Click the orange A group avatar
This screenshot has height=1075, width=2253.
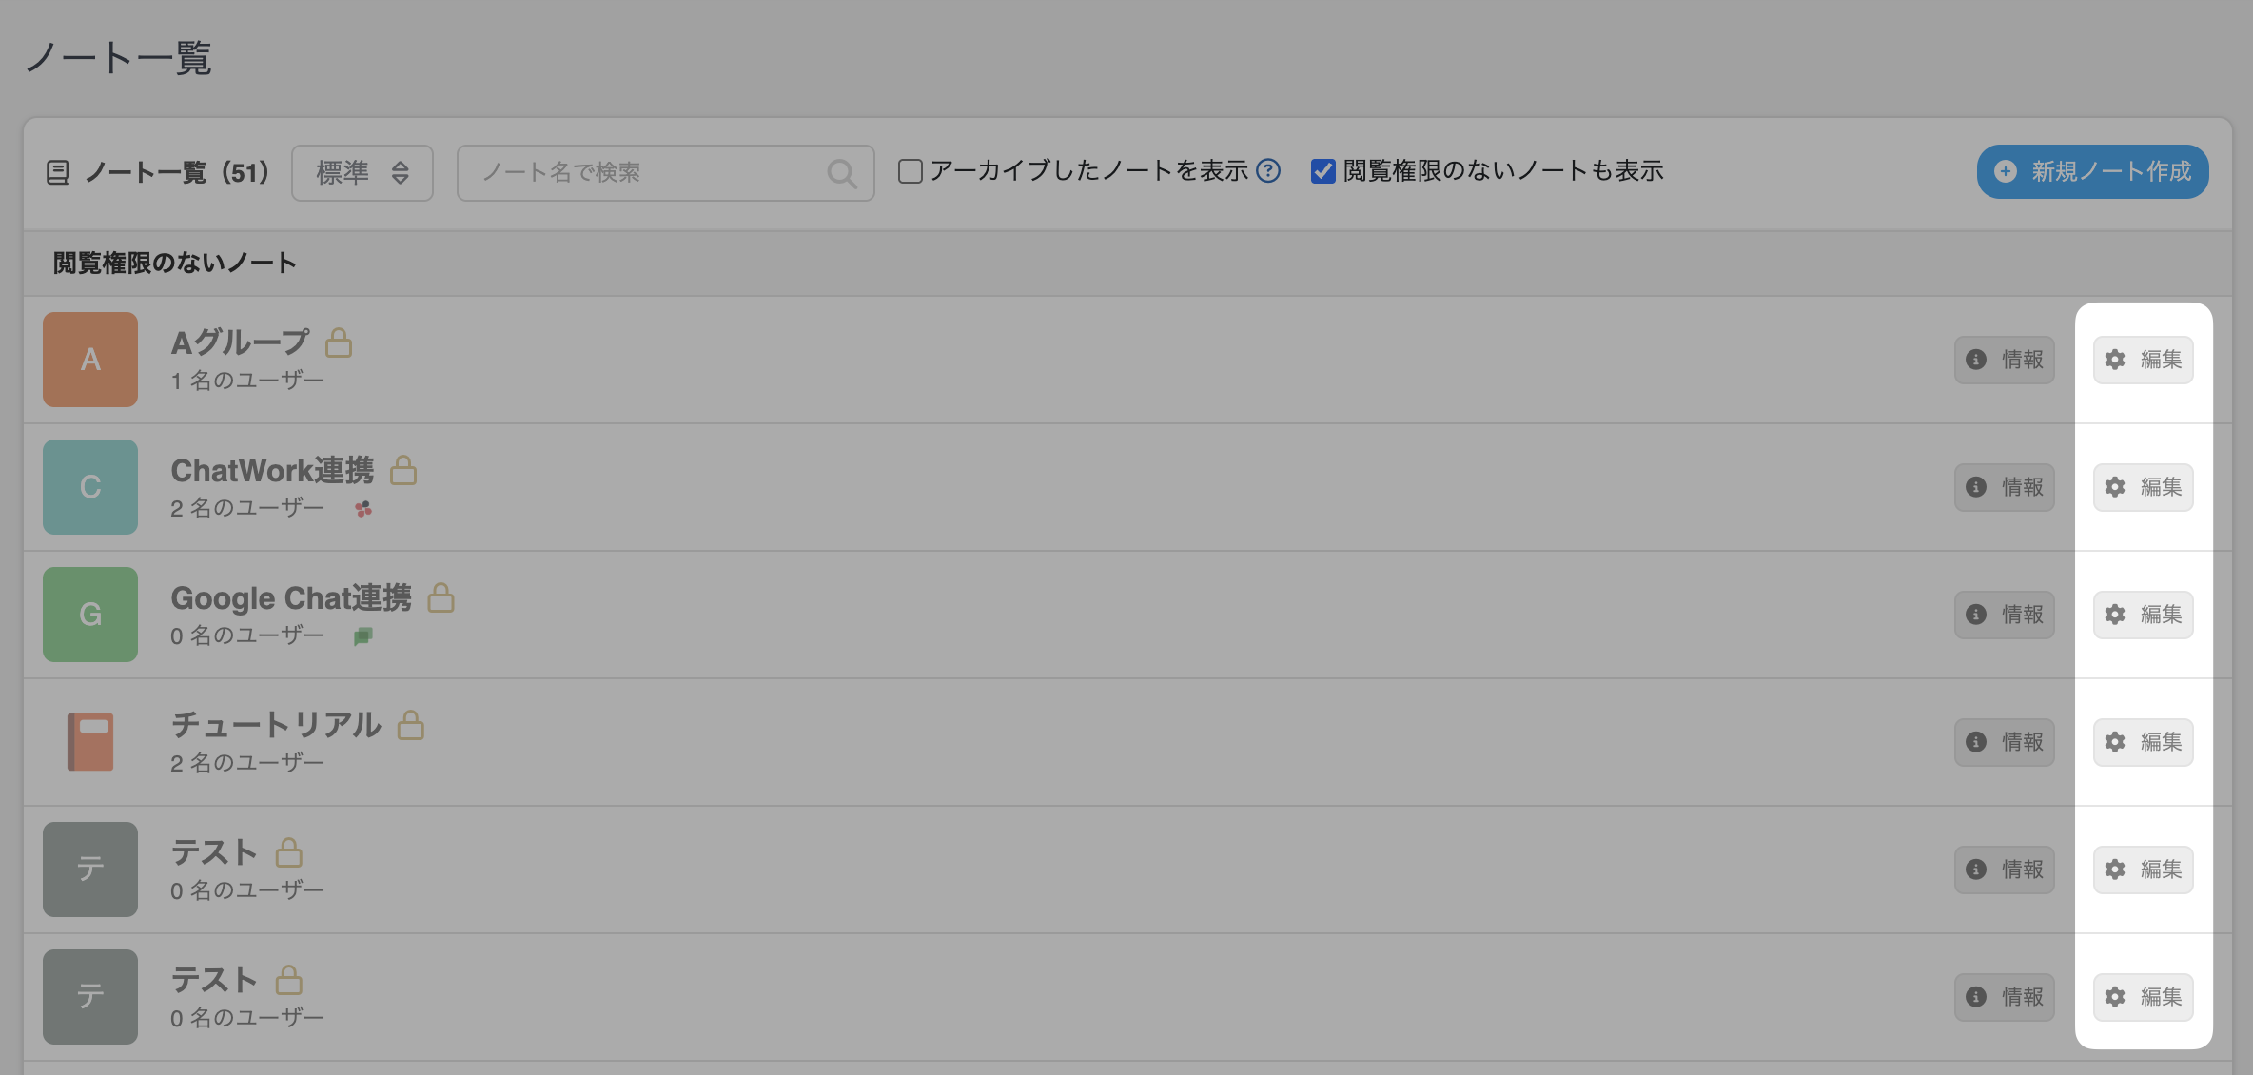click(90, 360)
